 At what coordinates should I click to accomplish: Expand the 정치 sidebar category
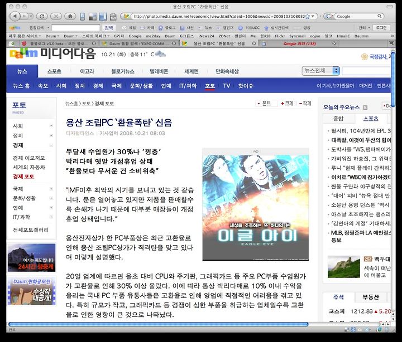[x=51, y=135]
